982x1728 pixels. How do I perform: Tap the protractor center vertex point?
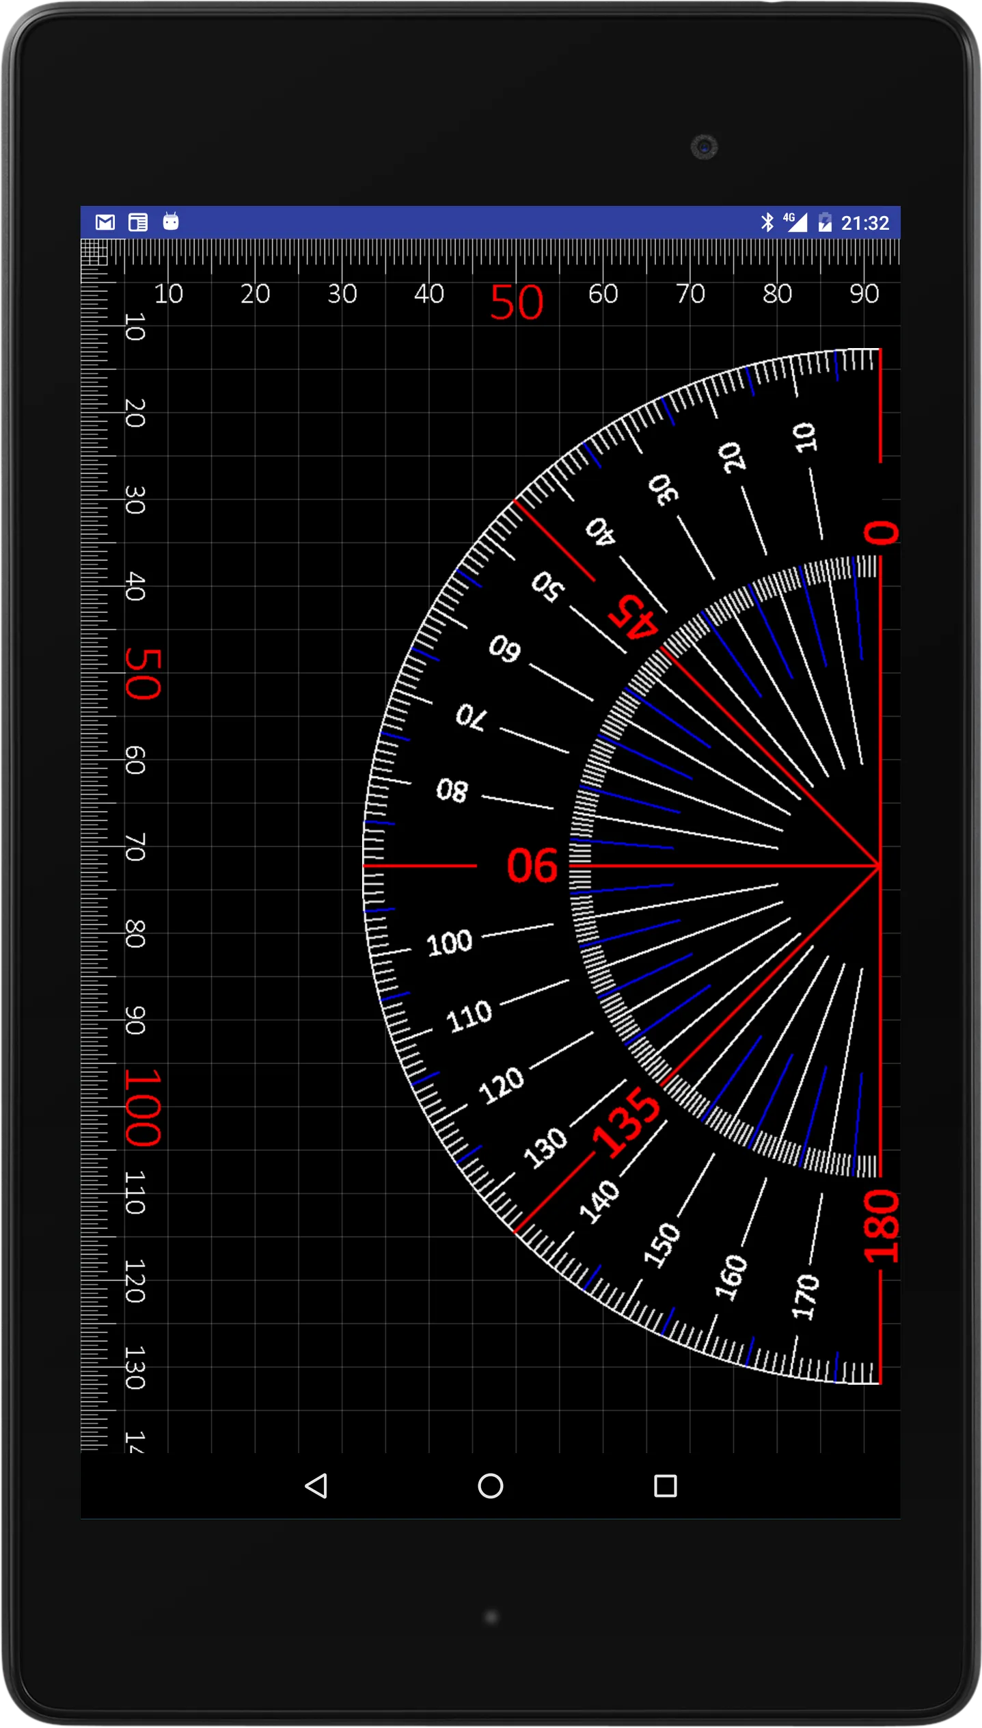[x=879, y=866]
